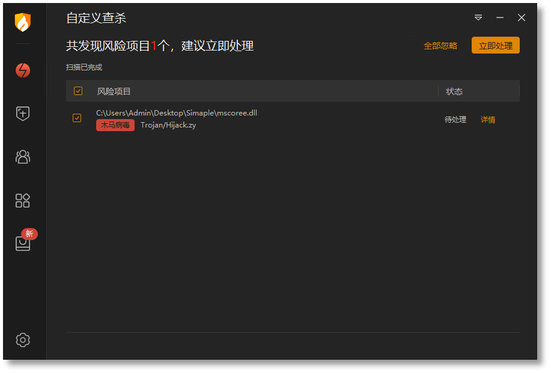Close the custom scan window
This screenshot has width=551, height=373.
522,17
